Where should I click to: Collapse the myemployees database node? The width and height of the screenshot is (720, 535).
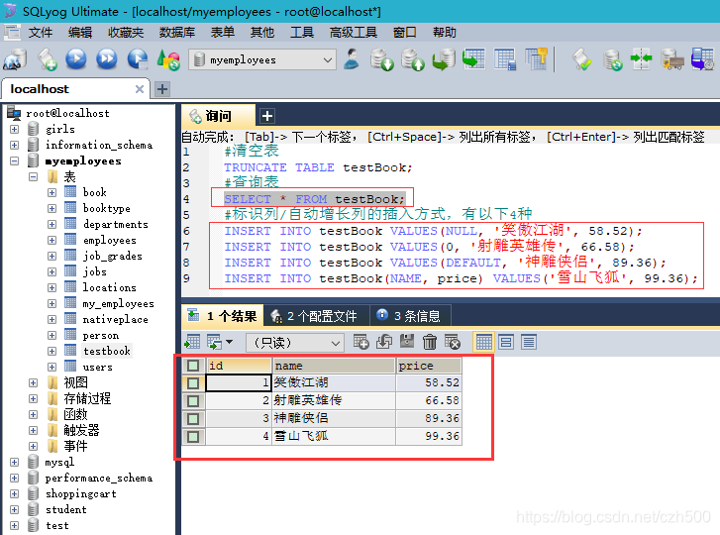coord(14,160)
